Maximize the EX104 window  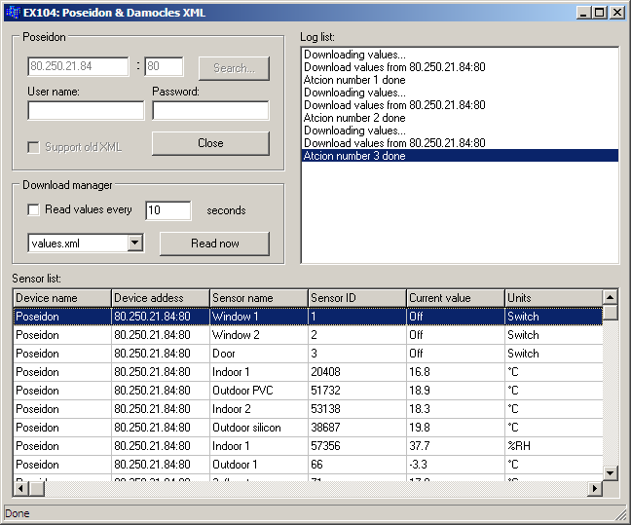click(x=599, y=13)
